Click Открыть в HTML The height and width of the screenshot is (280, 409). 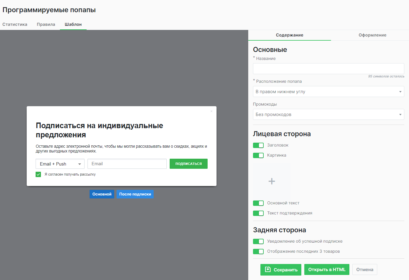point(327,270)
